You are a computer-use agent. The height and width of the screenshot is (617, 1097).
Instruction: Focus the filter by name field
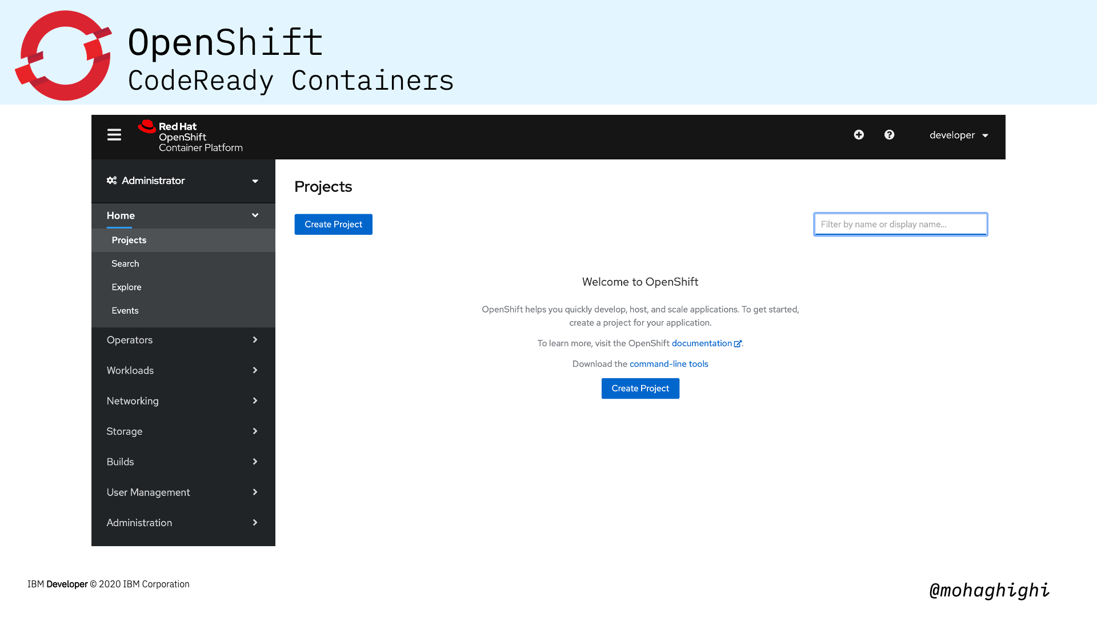[x=900, y=224]
